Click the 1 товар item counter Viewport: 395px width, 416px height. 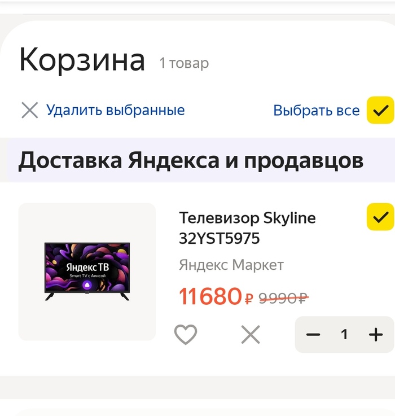pyautogui.click(x=184, y=63)
